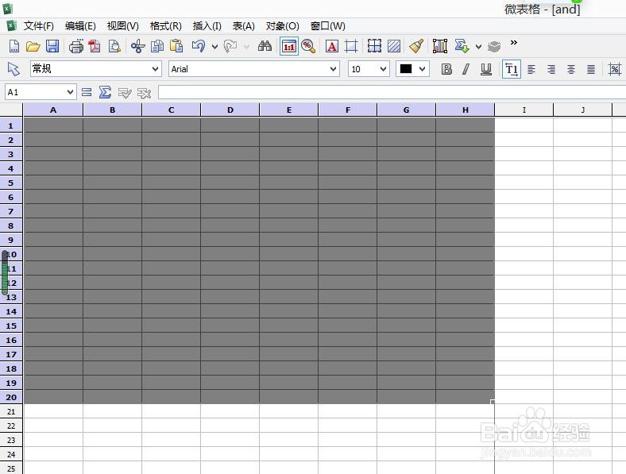Select row 5 by its row header

(x=11, y=183)
